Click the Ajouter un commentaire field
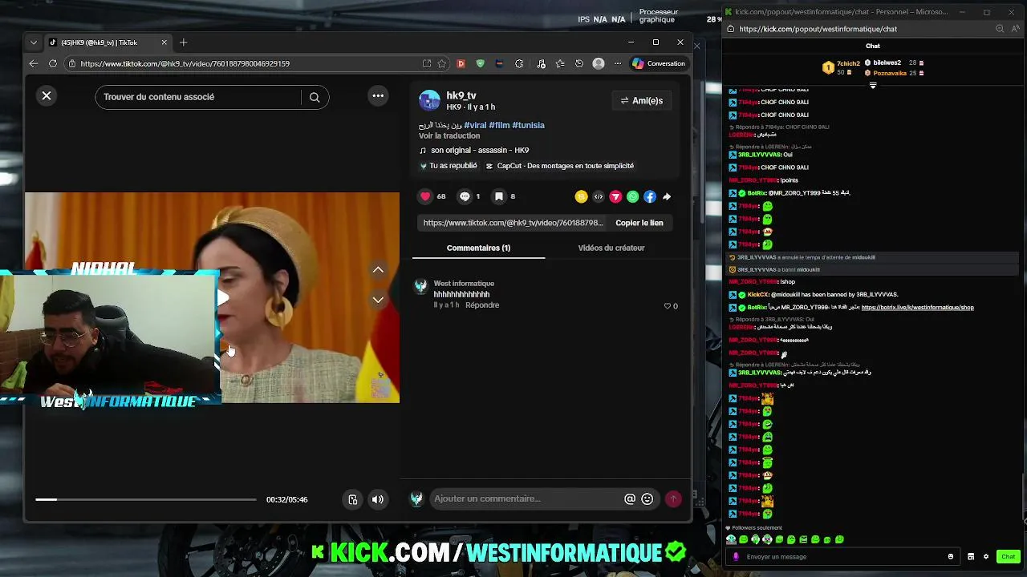The image size is (1027, 577). 526,498
